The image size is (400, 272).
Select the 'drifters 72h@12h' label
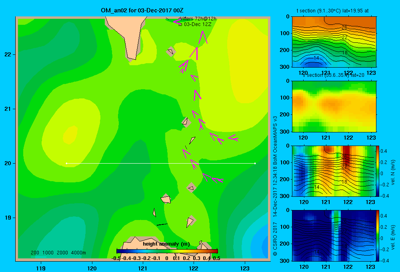tap(197, 19)
